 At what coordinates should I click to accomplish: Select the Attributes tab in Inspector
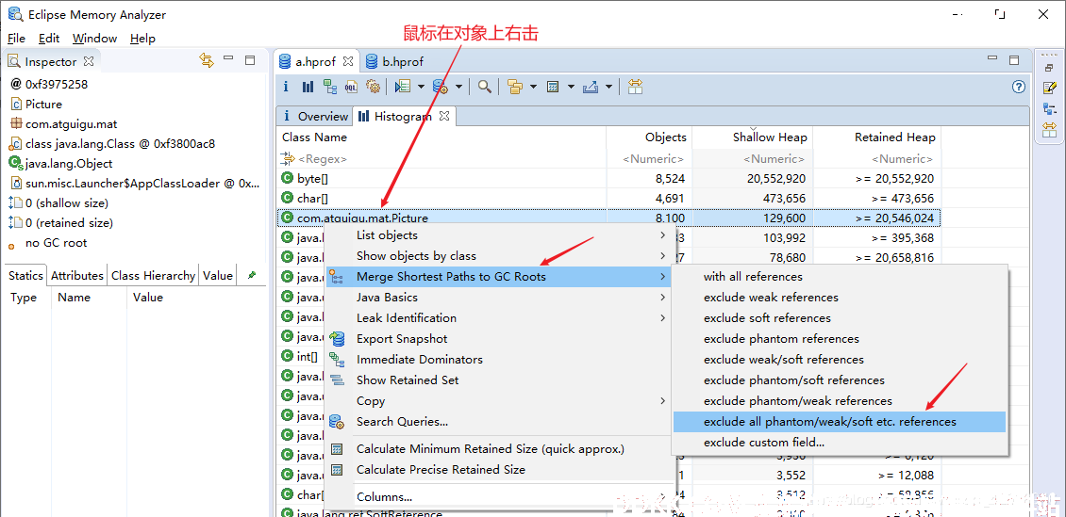pyautogui.click(x=76, y=276)
